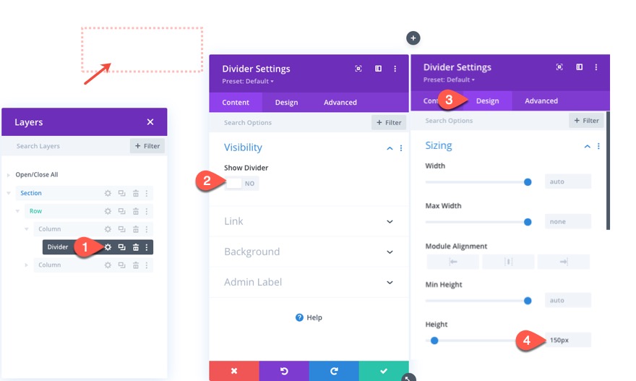
Task: Toggle the Show Divider switch
Action: [241, 184]
